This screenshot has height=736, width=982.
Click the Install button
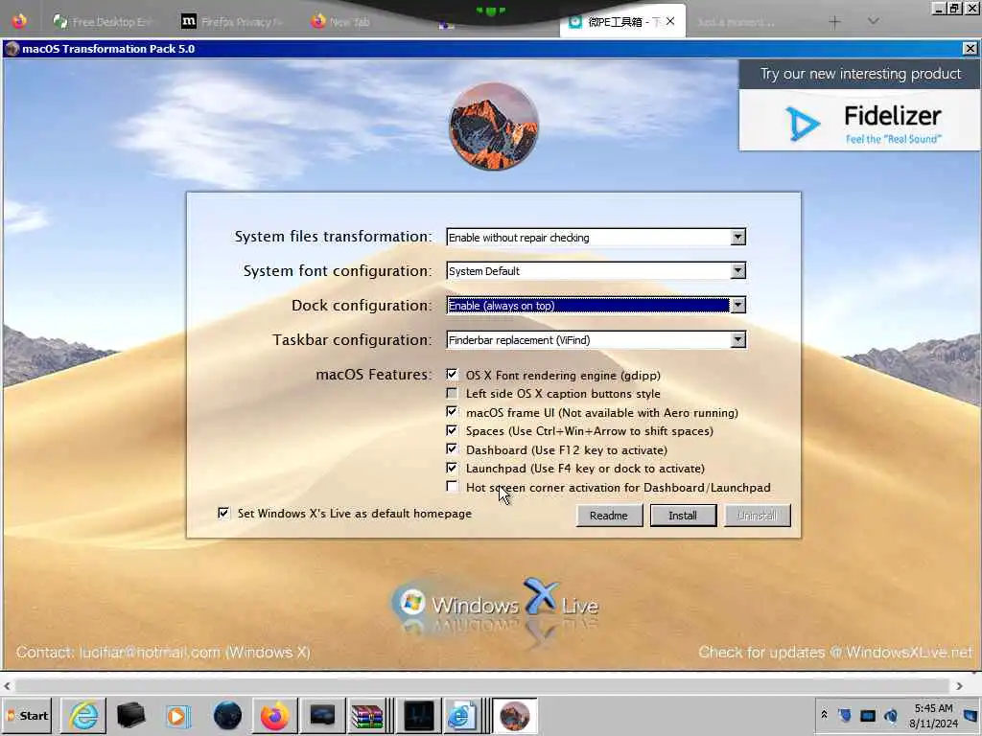click(683, 516)
